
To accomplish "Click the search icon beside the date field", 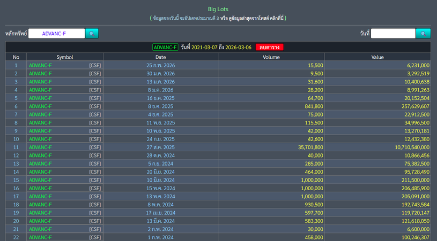I will click(423, 34).
